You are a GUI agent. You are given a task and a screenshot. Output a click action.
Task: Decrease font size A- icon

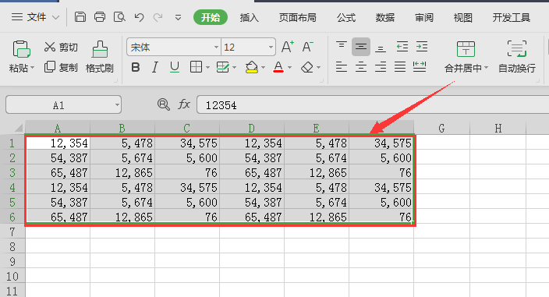[x=307, y=47]
